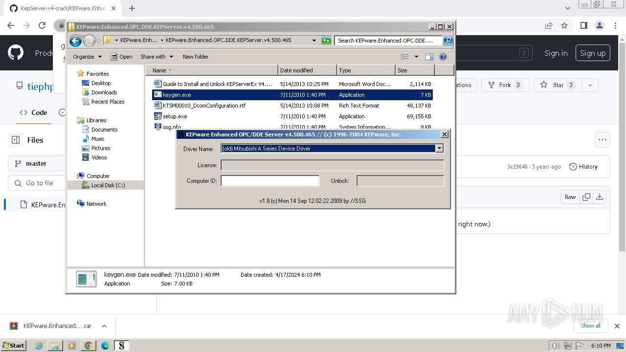Open the Share with menu
The width and height of the screenshot is (626, 352).
coord(157,57)
